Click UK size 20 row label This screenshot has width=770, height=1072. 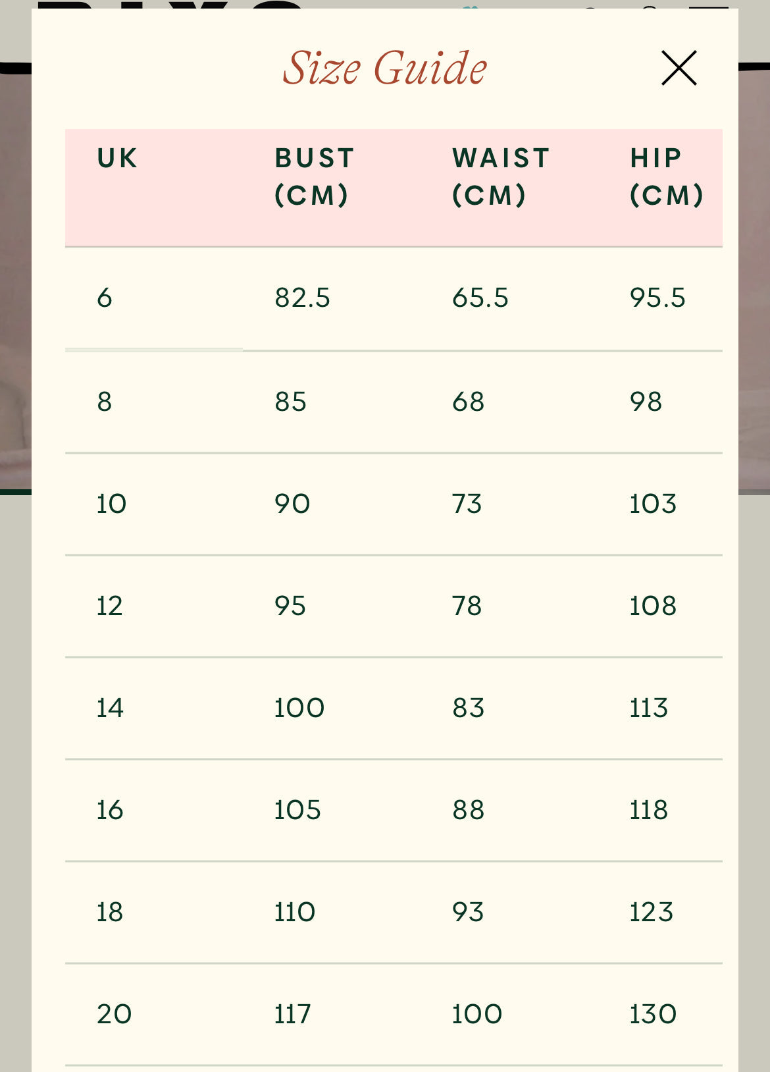click(115, 1014)
